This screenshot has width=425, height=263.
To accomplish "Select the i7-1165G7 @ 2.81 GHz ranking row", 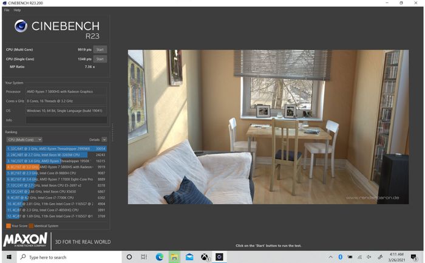I will click(56, 204).
